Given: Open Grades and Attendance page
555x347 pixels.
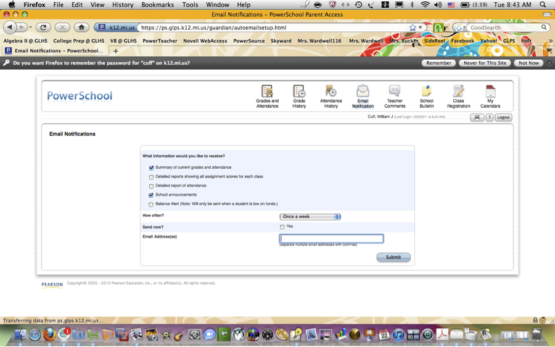Looking at the screenshot, I should coord(267,96).
